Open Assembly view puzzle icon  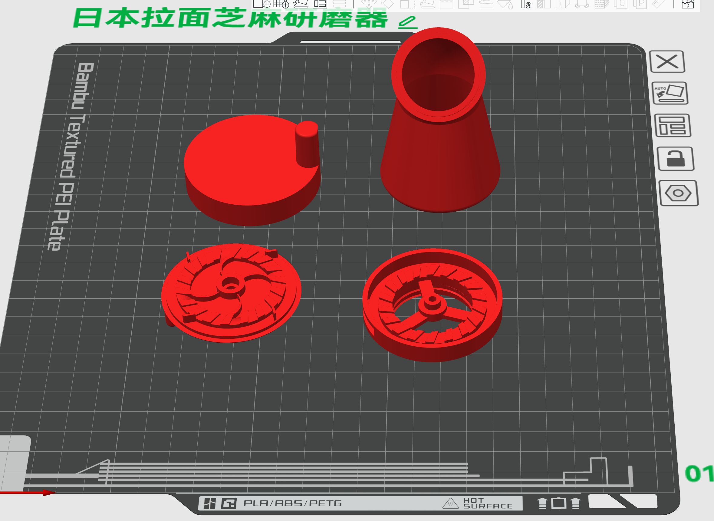click(x=688, y=4)
